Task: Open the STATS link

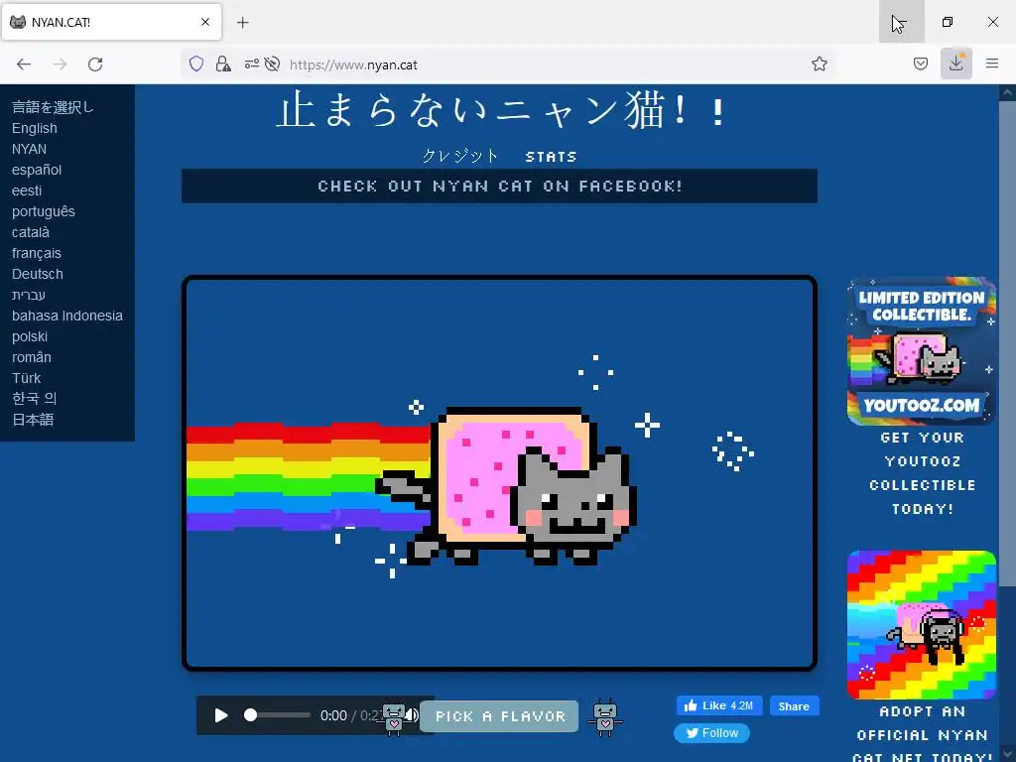Action: pos(551,157)
